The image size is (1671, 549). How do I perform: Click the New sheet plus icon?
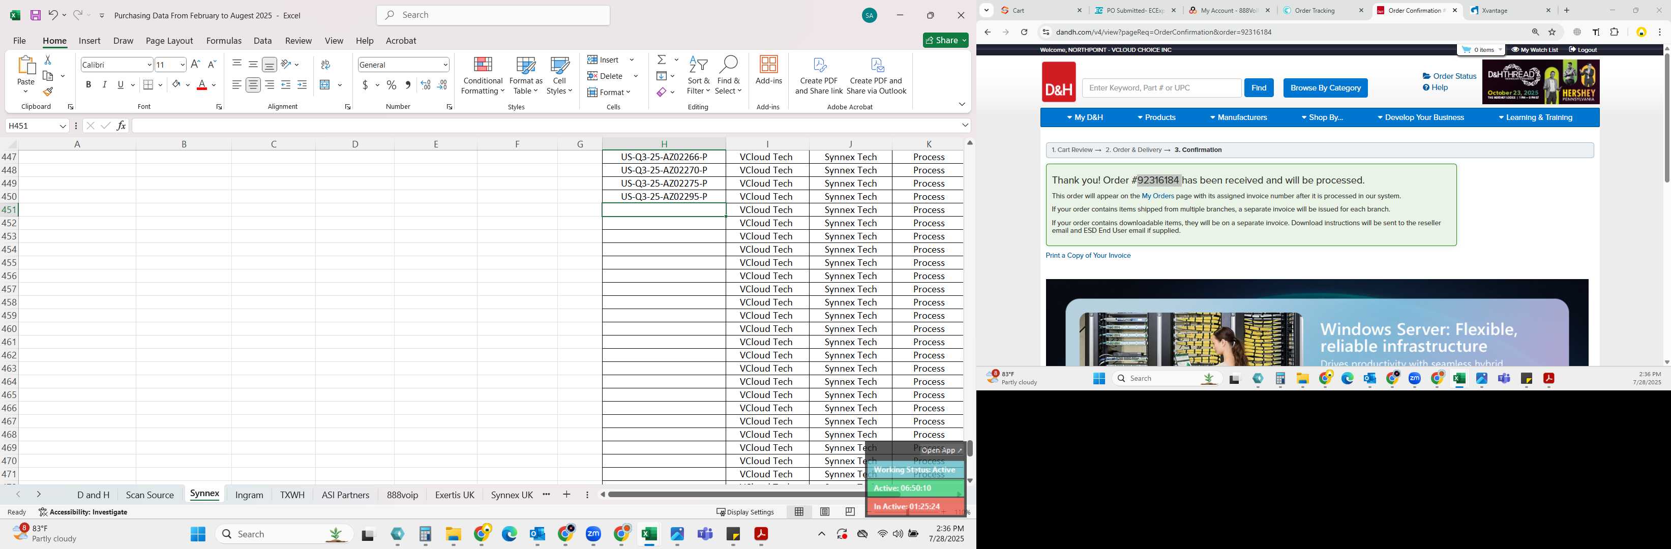coord(566,495)
